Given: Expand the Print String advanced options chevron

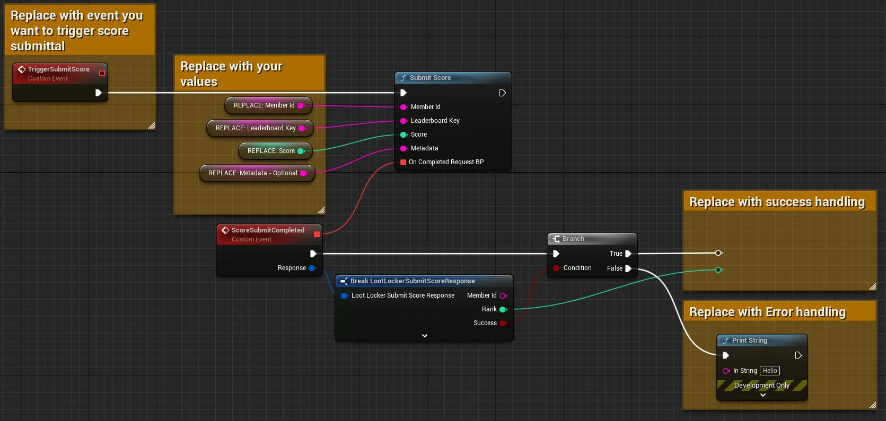Looking at the screenshot, I should click(762, 395).
